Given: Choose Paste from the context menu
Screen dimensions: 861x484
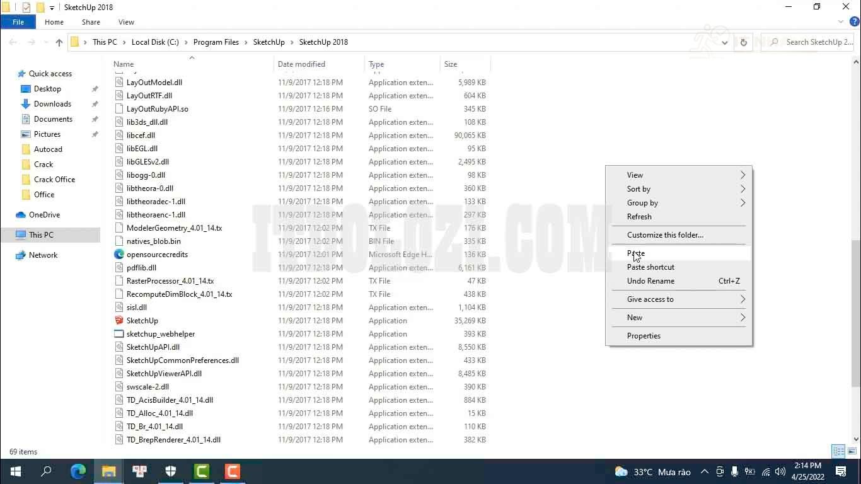Looking at the screenshot, I should (636, 253).
